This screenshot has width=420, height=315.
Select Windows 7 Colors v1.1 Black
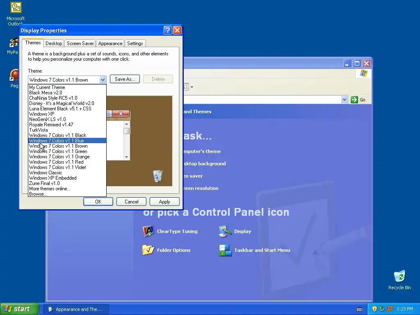pos(67,135)
